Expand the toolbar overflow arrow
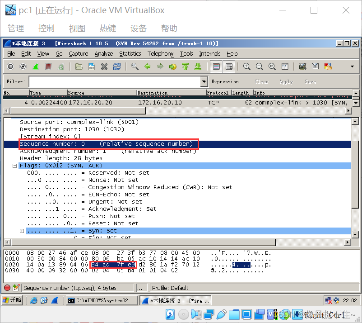Viewport: 362px width, 323px height. click(353, 66)
